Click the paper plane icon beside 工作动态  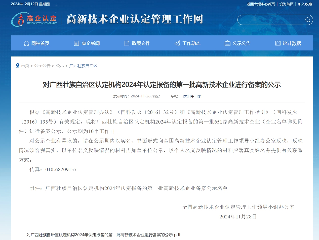[177, 43]
